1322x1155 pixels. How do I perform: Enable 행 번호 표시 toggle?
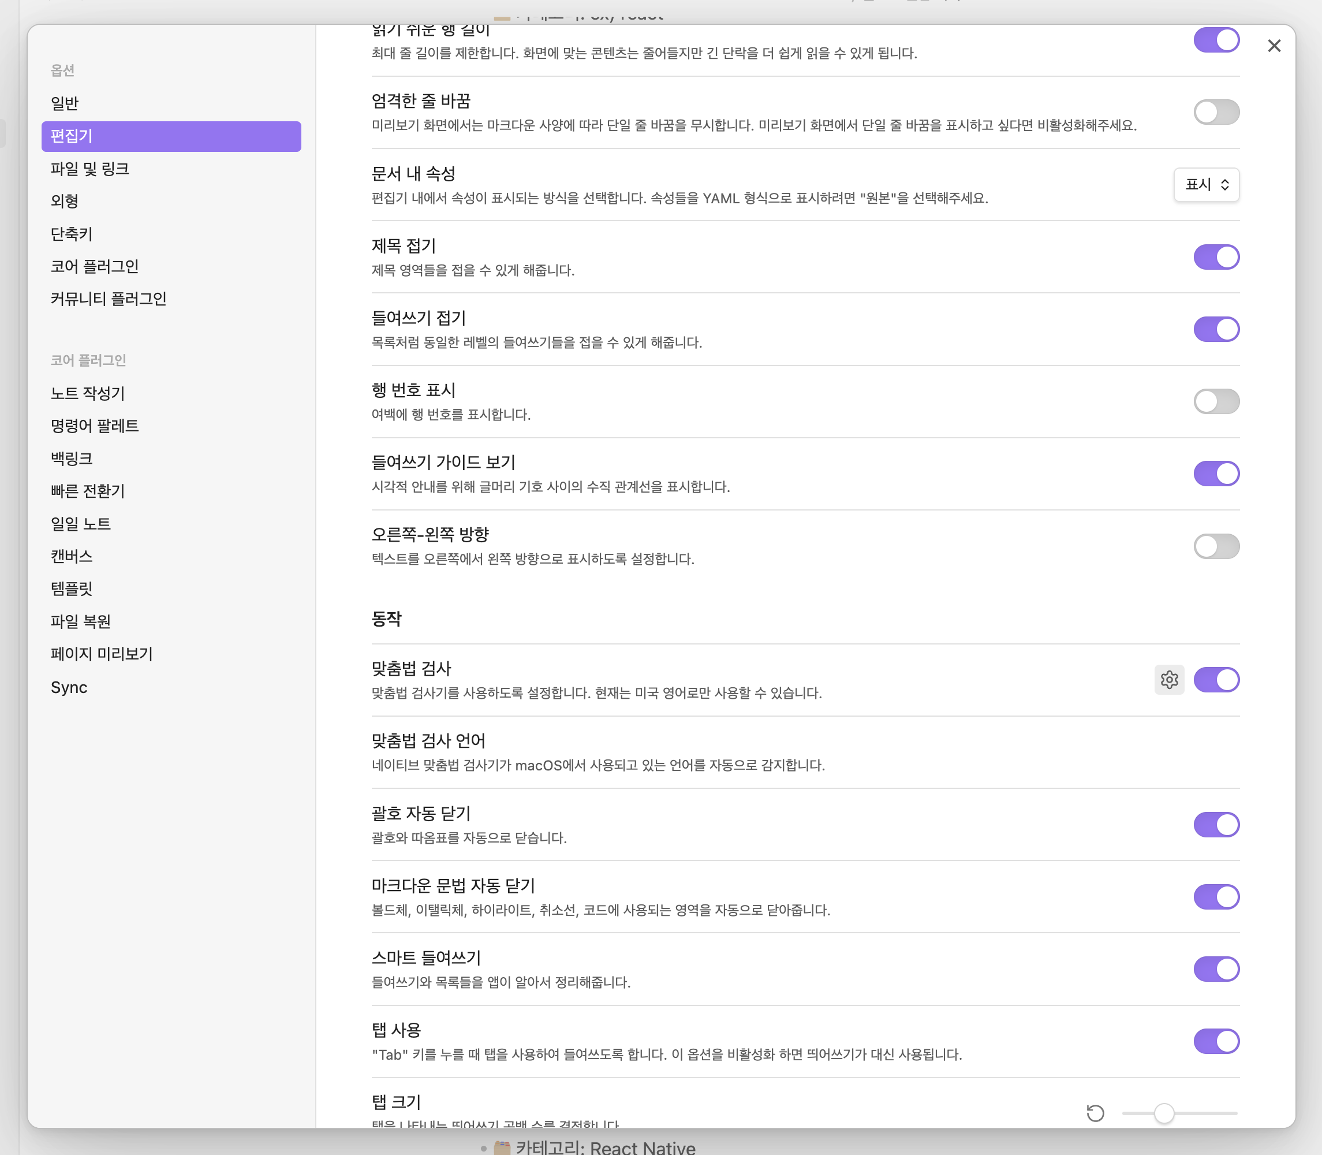[1216, 401]
